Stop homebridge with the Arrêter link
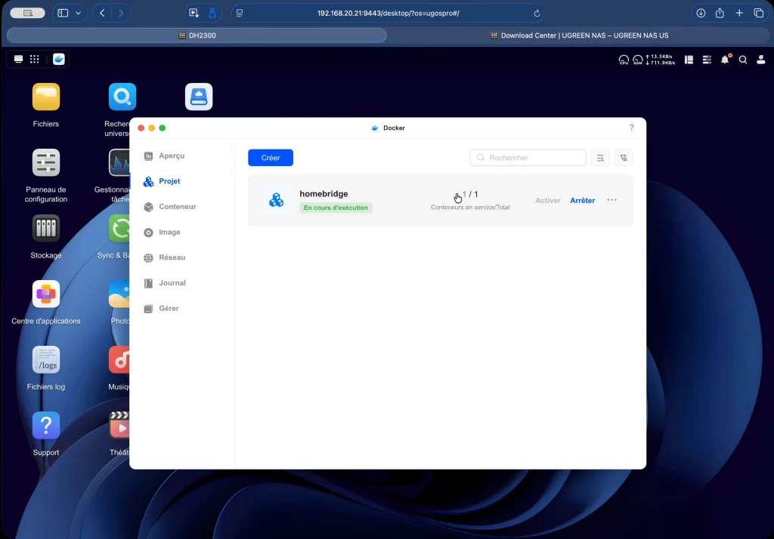The width and height of the screenshot is (774, 539). 582,201
